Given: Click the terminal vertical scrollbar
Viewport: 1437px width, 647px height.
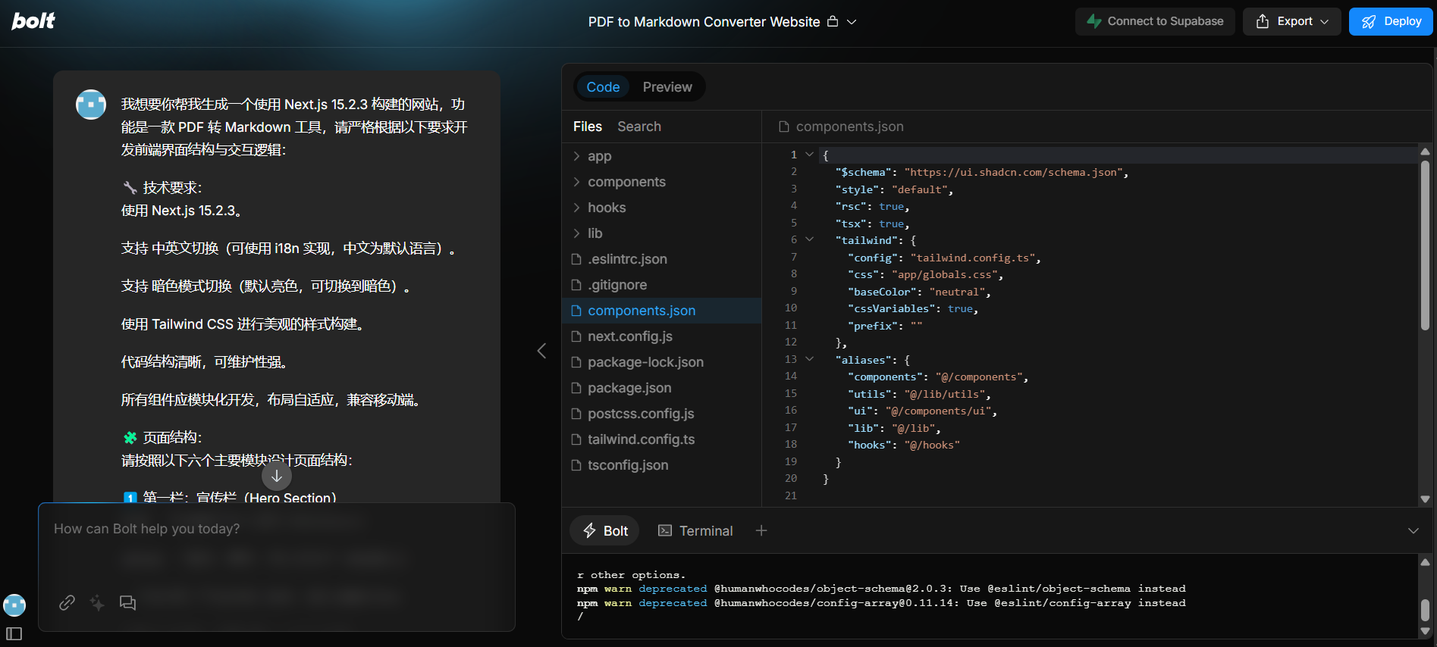Looking at the screenshot, I should click(1425, 610).
